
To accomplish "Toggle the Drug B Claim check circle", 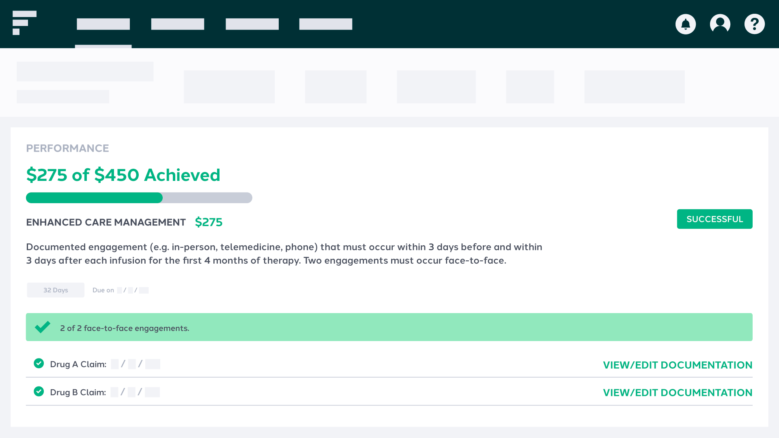I will [39, 391].
